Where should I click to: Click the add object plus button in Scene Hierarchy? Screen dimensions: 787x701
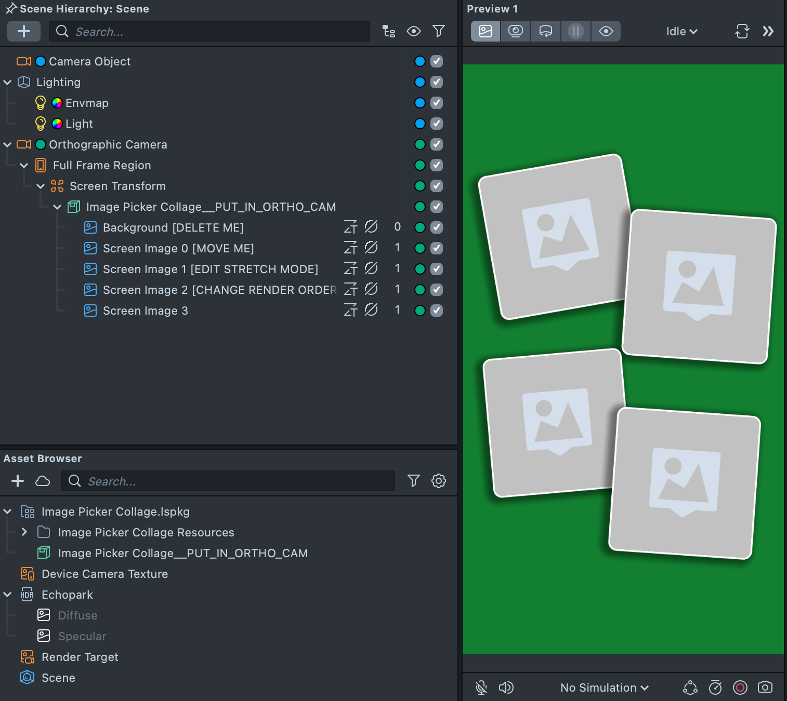[x=24, y=31]
